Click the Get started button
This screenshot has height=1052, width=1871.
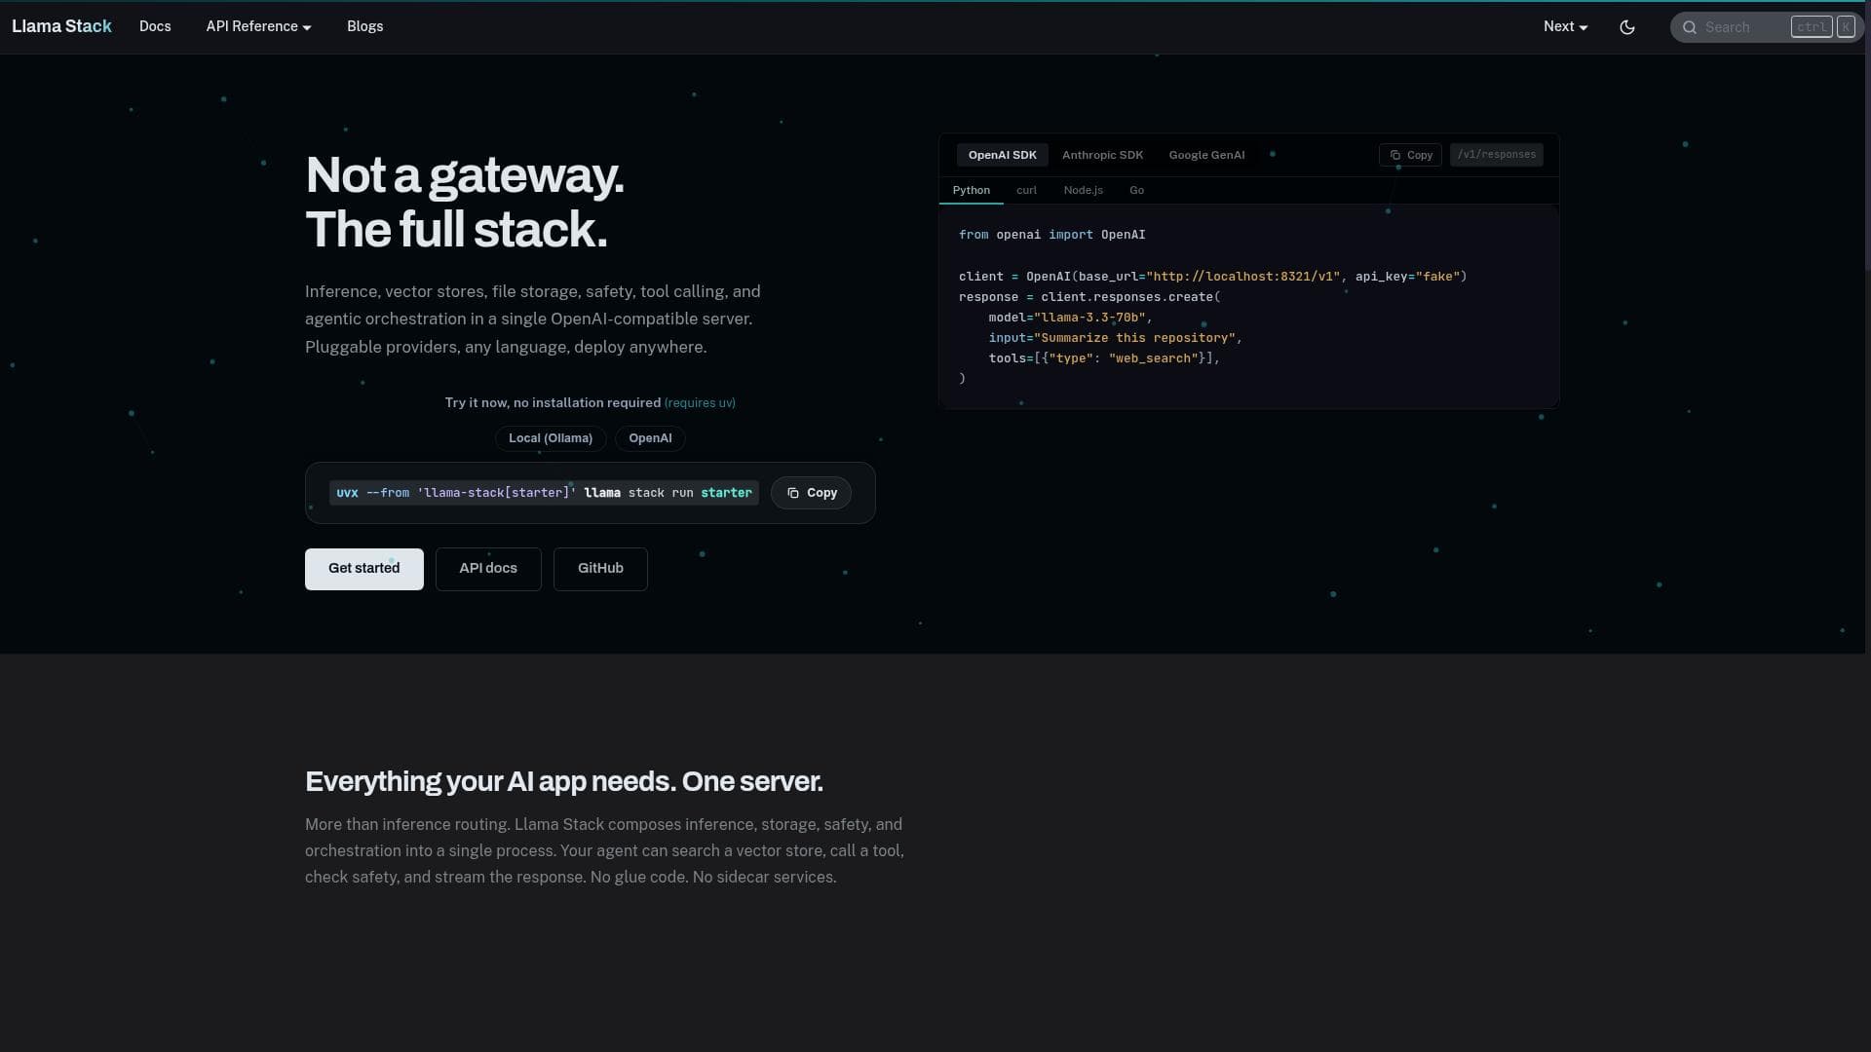[363, 569]
